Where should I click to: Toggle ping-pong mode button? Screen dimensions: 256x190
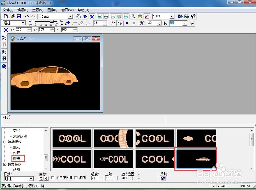(113, 23)
